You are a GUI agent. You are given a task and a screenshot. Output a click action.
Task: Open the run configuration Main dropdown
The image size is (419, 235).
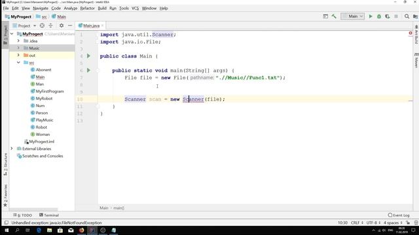[x=352, y=16]
